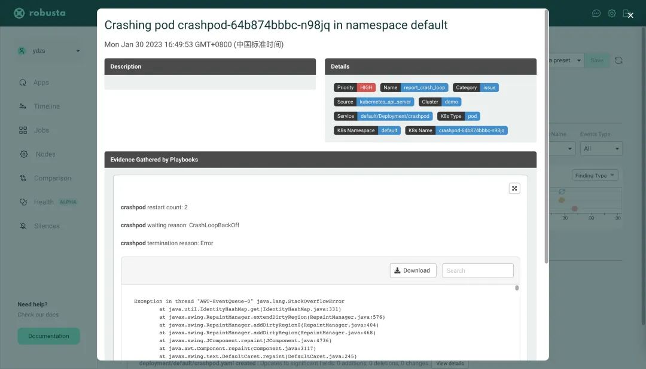Viewport: 646px width, 369px height.
Task: Expand the evidence panel to fullscreen
Action: (514, 188)
